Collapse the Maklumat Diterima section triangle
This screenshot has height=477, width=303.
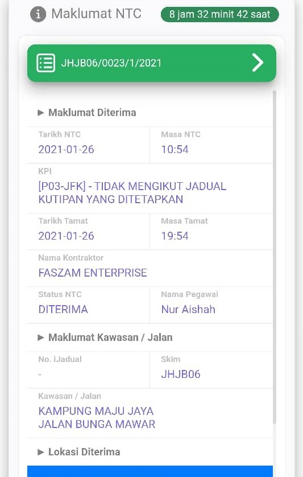pyautogui.click(x=41, y=113)
